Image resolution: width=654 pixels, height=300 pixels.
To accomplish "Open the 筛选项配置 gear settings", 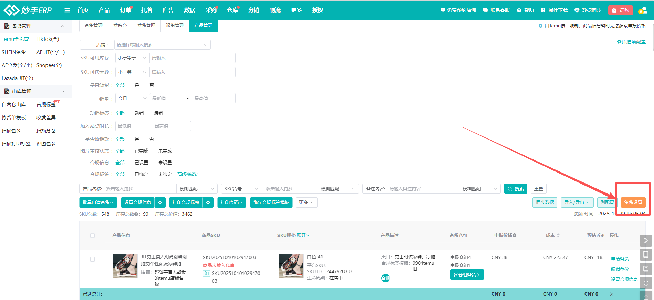I will click(619, 42).
